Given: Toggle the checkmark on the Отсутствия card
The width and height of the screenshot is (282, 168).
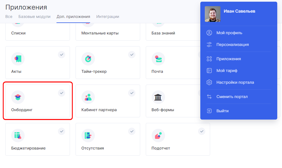Looking at the screenshot, I should (132, 131).
